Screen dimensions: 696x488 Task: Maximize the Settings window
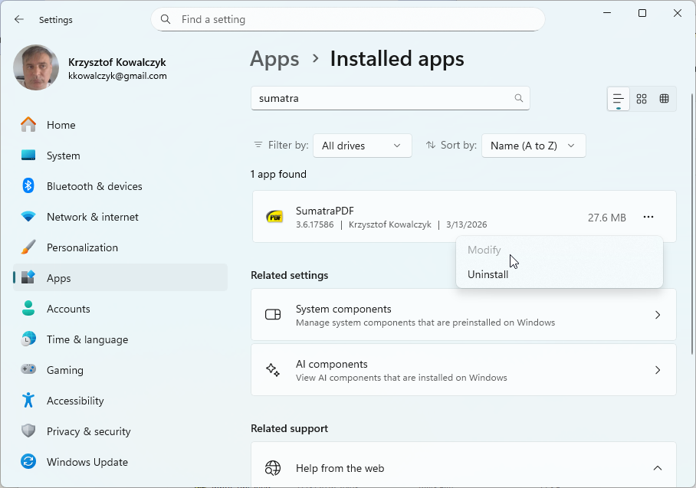tap(642, 13)
